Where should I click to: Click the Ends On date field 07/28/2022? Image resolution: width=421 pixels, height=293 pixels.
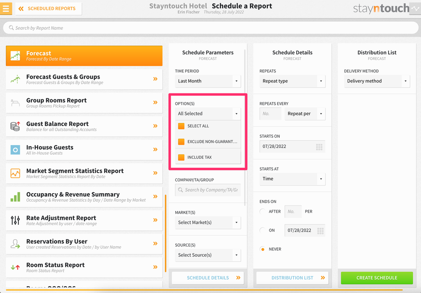pyautogui.click(x=305, y=230)
